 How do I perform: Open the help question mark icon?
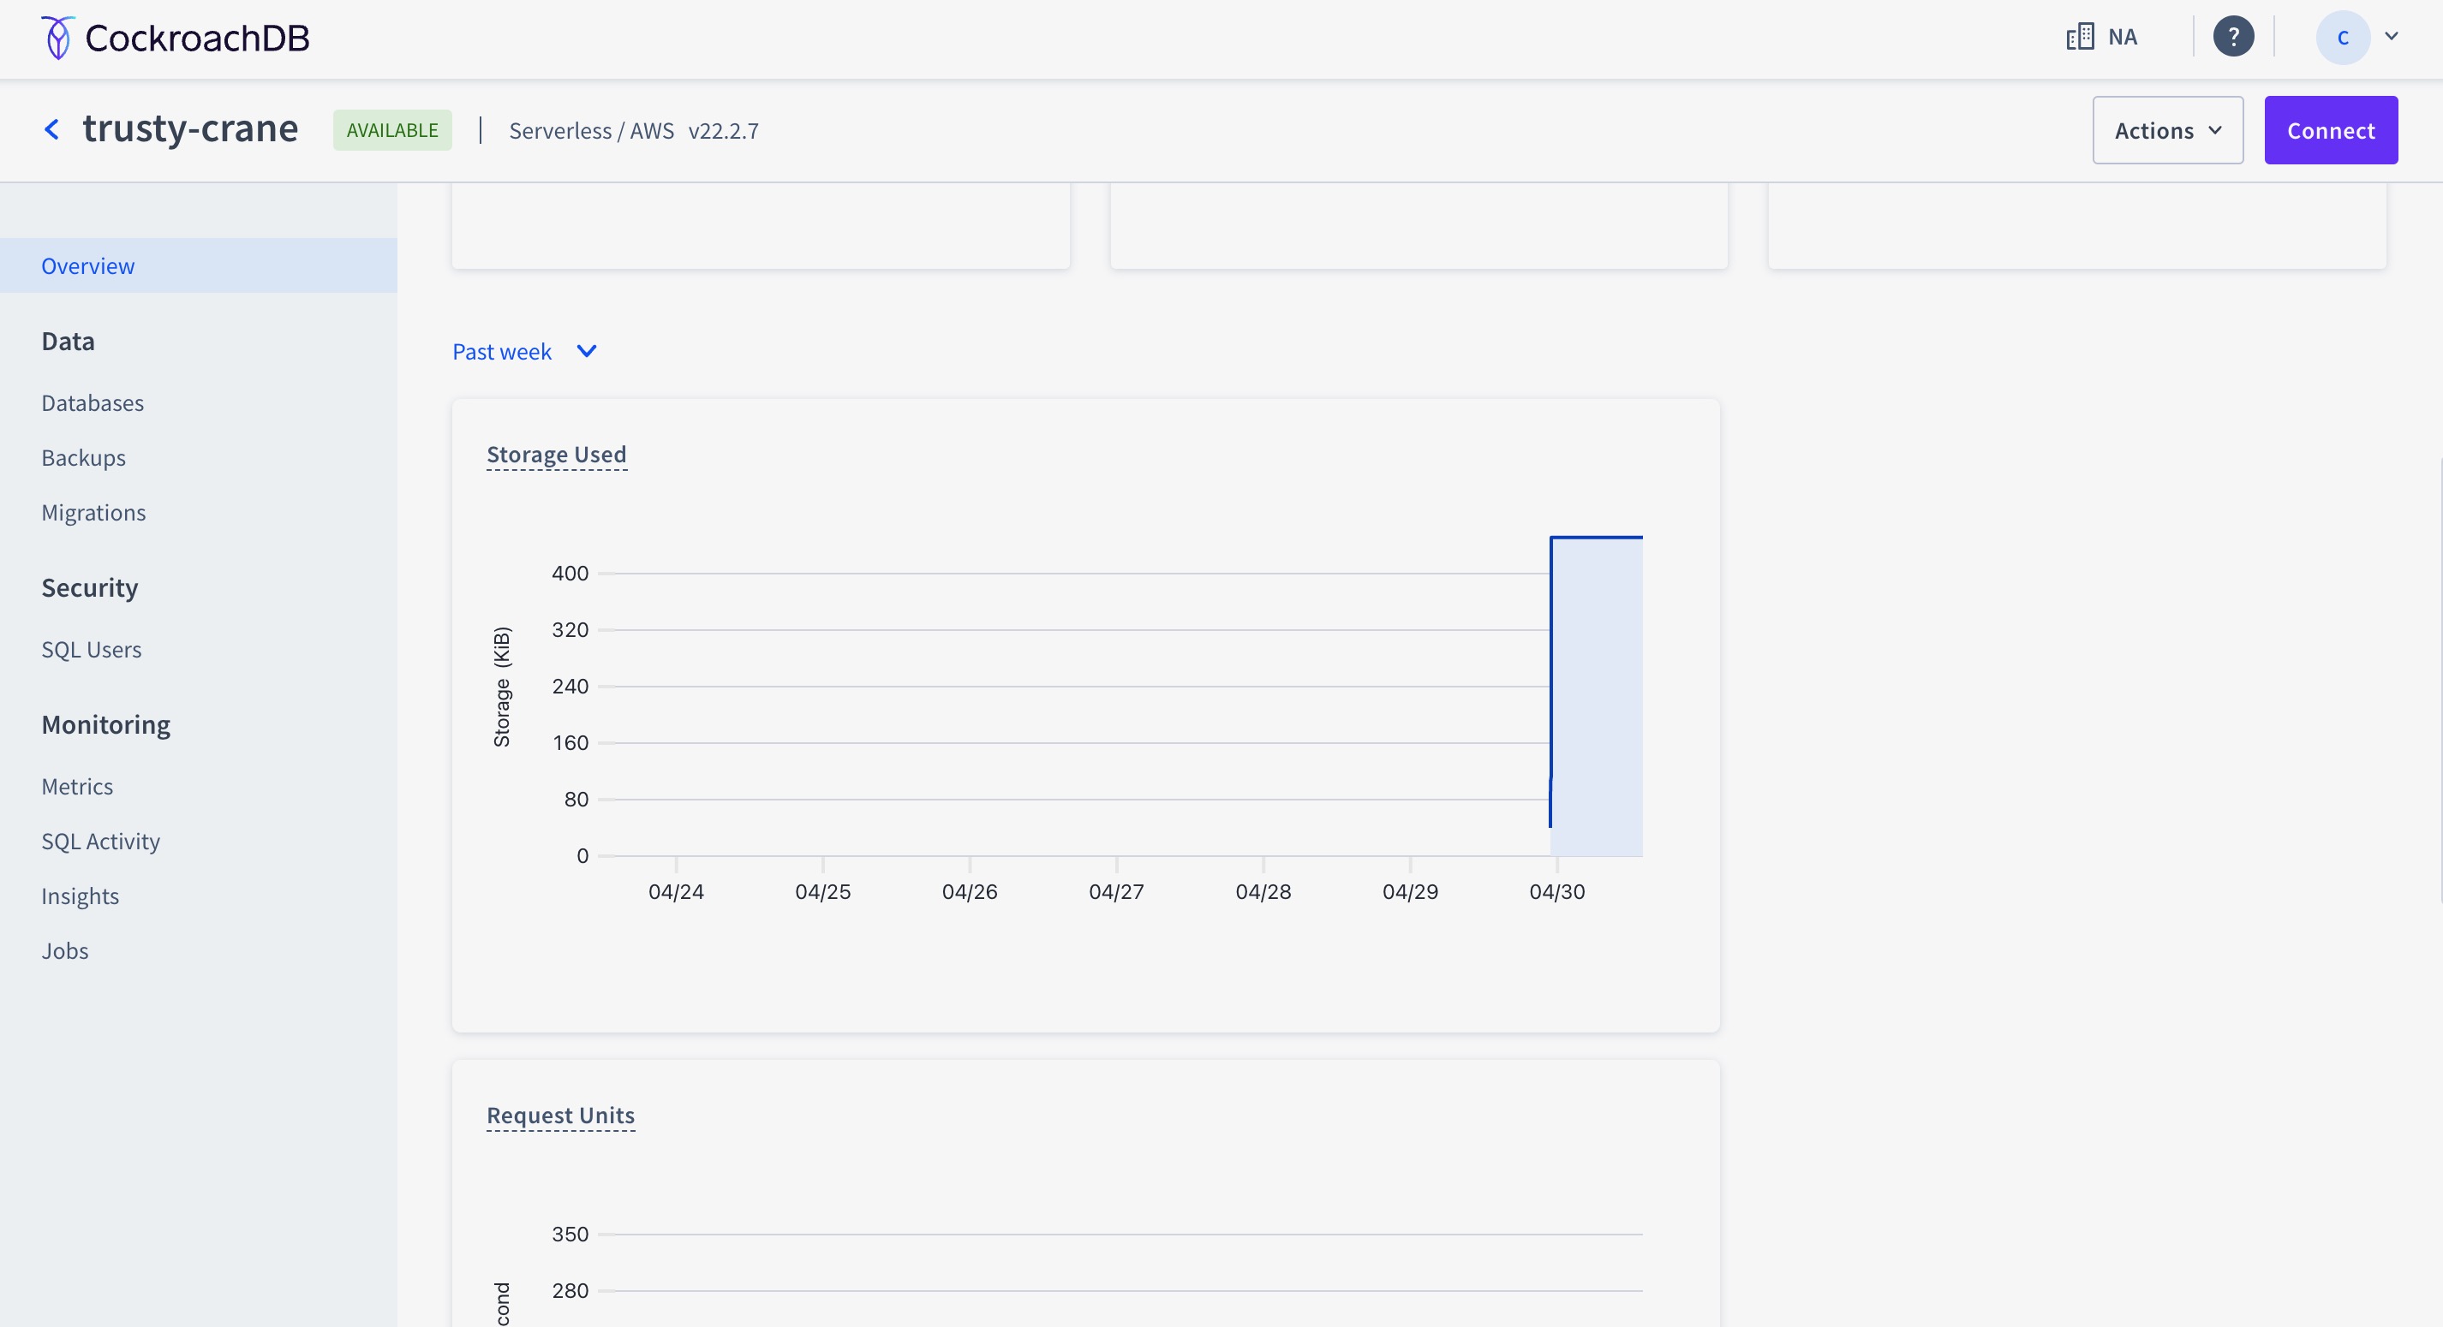pyautogui.click(x=2232, y=37)
